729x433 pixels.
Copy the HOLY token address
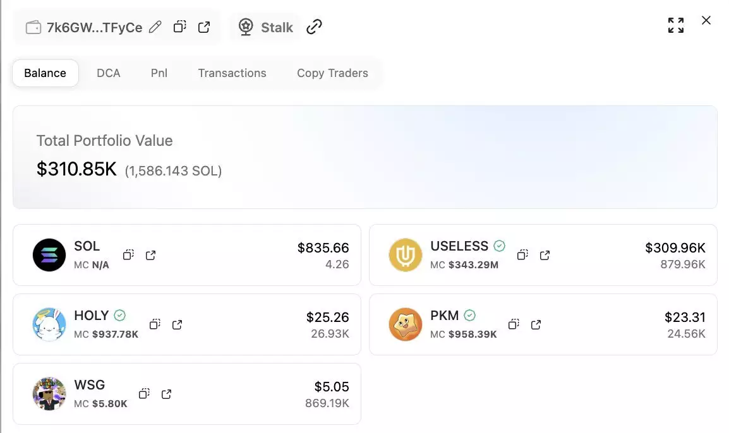click(x=155, y=324)
